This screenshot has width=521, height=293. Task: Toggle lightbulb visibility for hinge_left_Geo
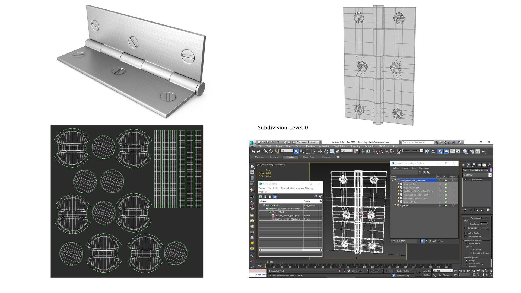(398, 184)
